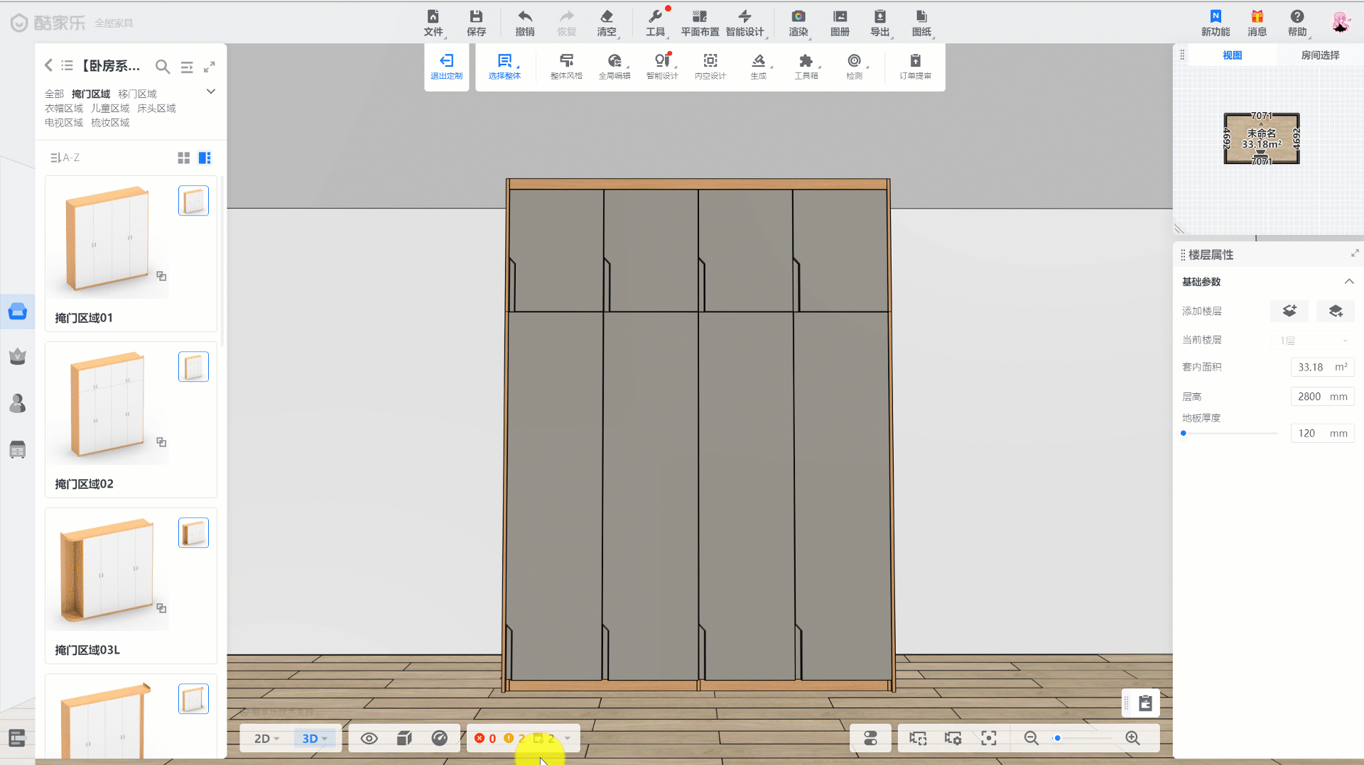Click the 地板厚度 slider handle
Image resolution: width=1364 pixels, height=765 pixels.
[1184, 433]
